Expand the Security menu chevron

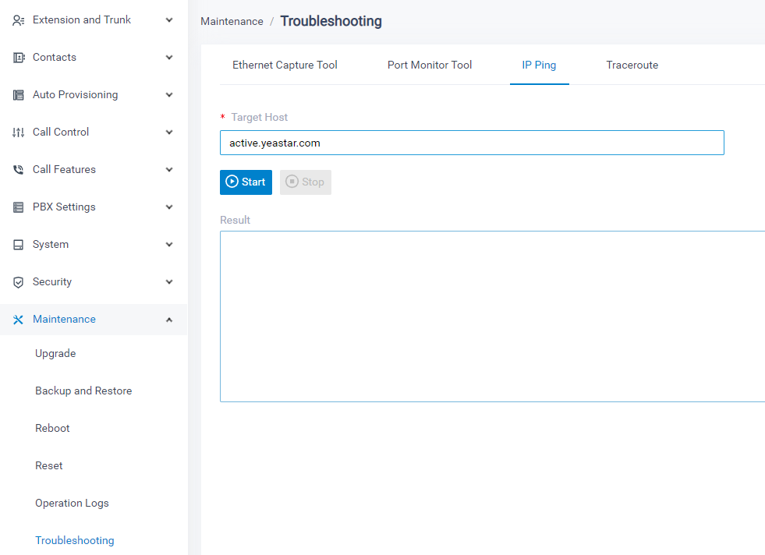(x=169, y=282)
